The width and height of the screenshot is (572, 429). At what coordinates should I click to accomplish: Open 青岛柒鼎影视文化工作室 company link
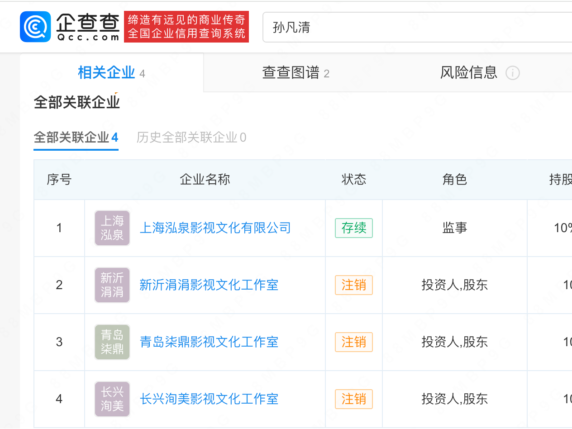(x=209, y=342)
